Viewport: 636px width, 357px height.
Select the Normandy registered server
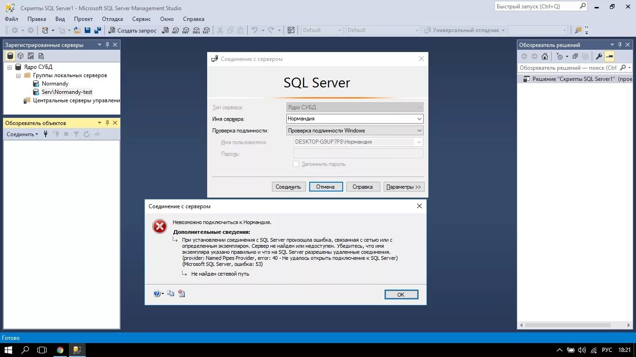click(x=55, y=84)
